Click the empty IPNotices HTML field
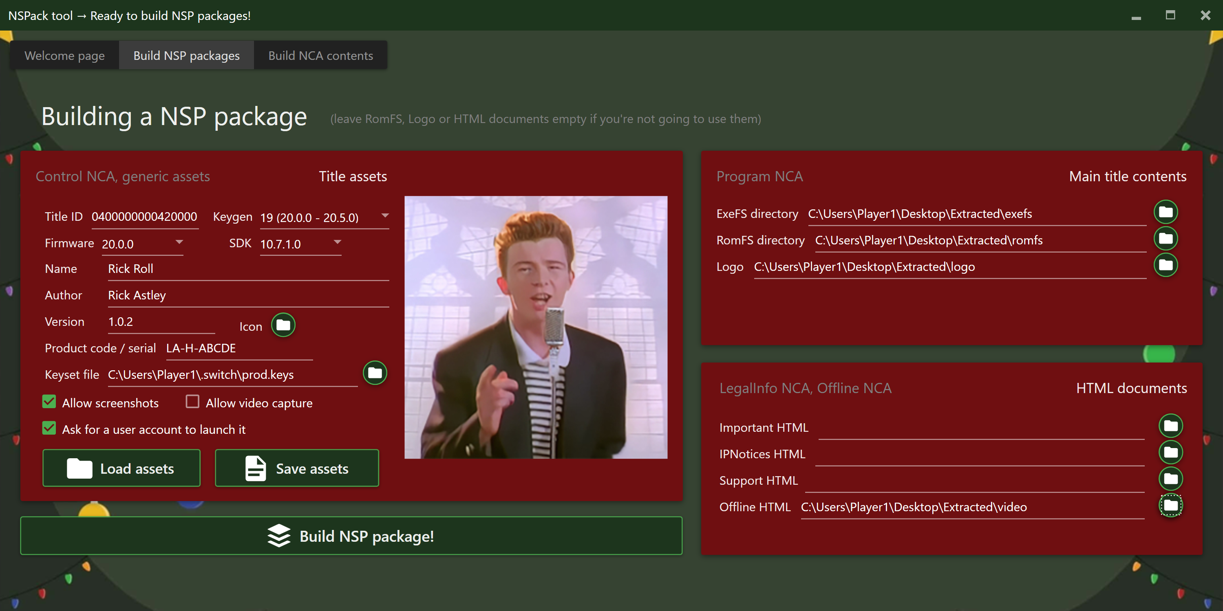 coord(980,455)
